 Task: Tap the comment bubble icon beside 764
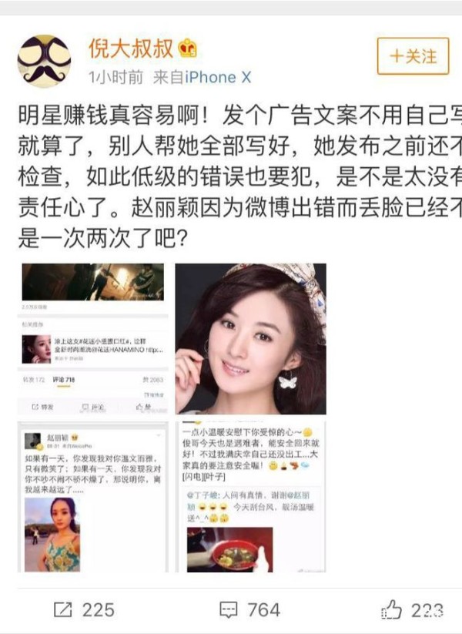[x=229, y=610]
